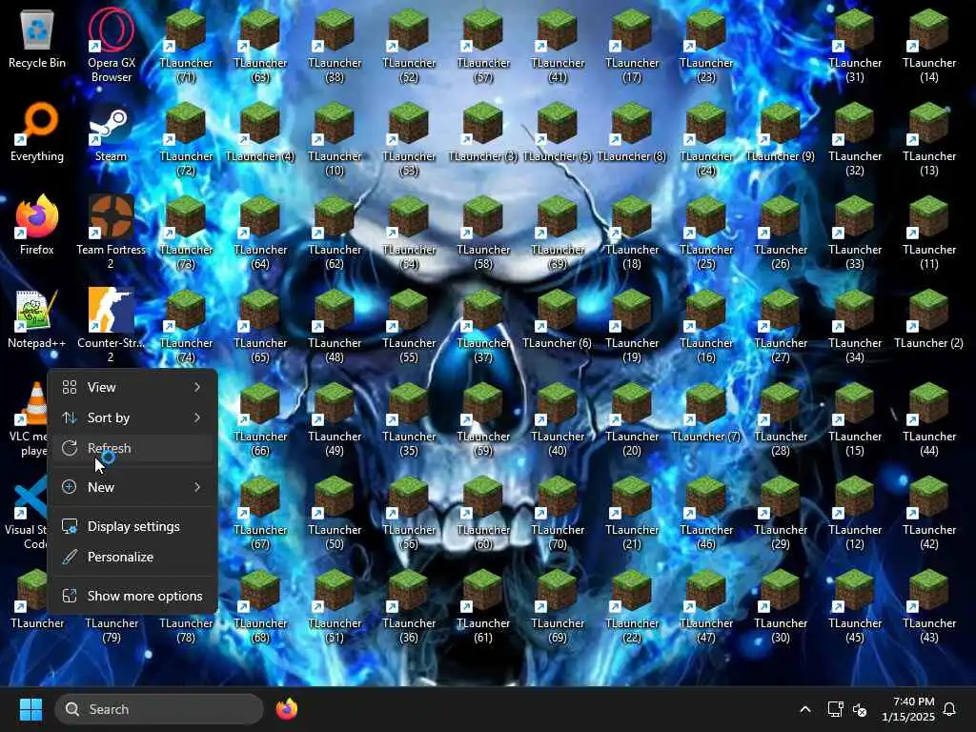This screenshot has width=976, height=732.
Task: Choose Refresh from the context menu
Action: (x=132, y=448)
